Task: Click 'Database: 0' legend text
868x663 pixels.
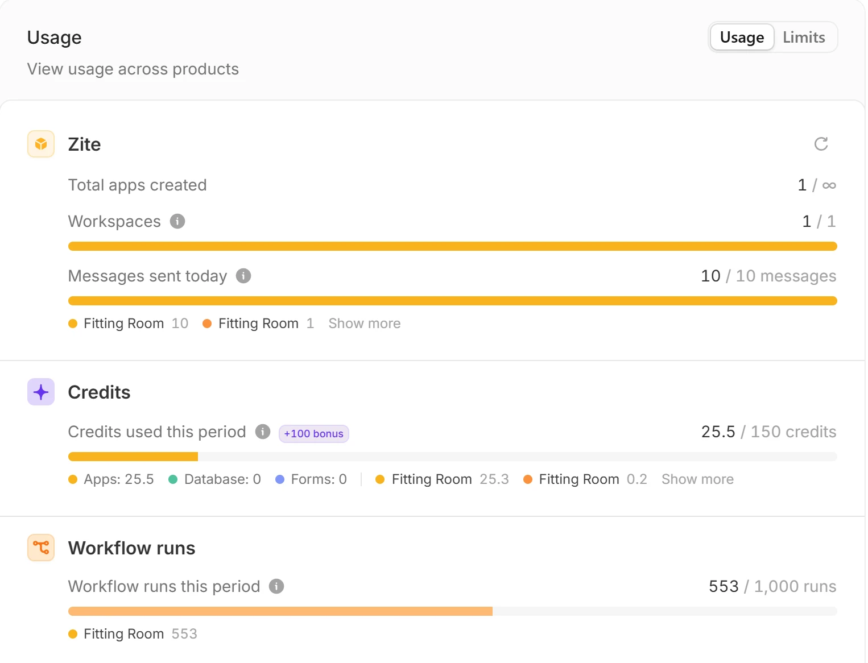Action: click(222, 479)
